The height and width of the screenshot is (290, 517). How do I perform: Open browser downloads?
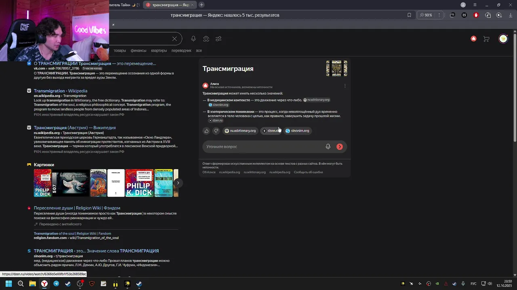(511, 15)
